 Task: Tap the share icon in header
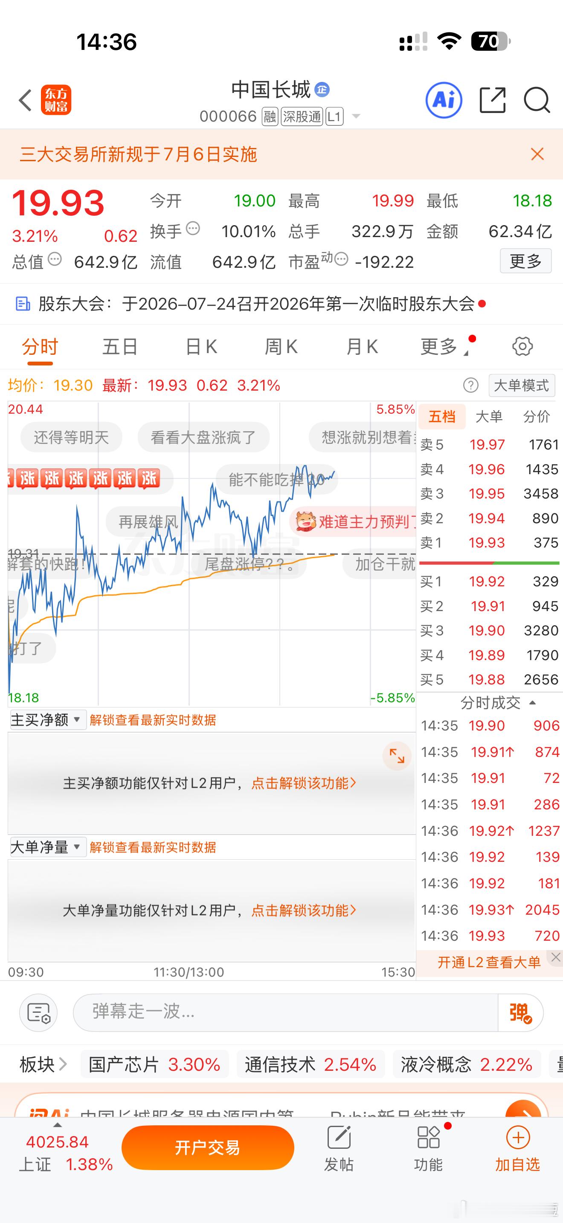pyautogui.click(x=493, y=100)
